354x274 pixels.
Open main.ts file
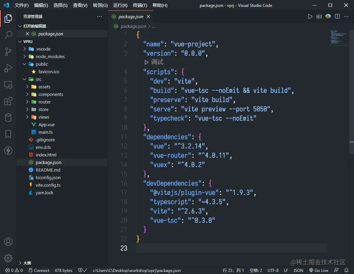pos(45,132)
